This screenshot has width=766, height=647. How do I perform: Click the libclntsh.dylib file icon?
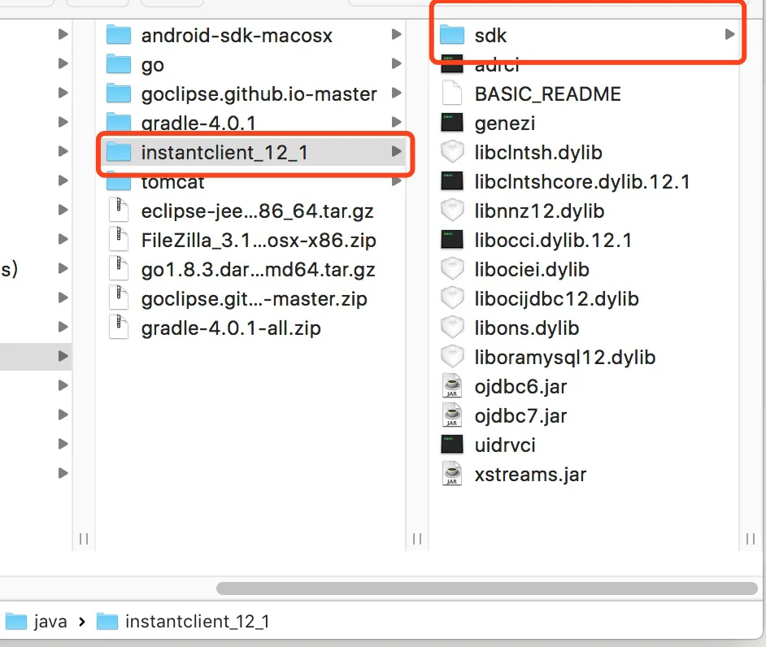[451, 152]
